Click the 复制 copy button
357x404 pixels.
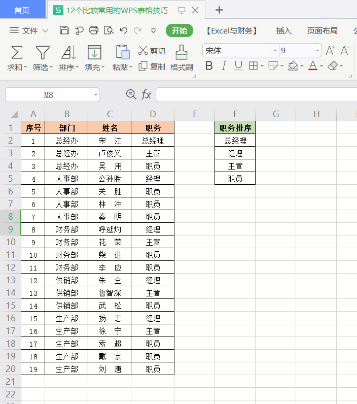152,66
